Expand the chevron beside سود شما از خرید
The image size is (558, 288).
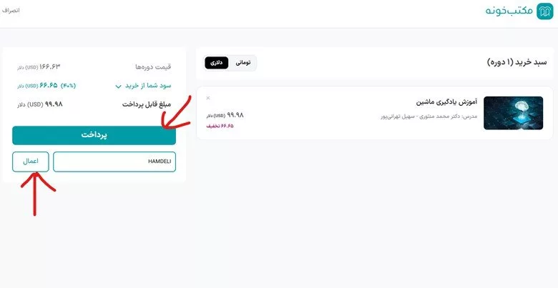click(x=119, y=86)
